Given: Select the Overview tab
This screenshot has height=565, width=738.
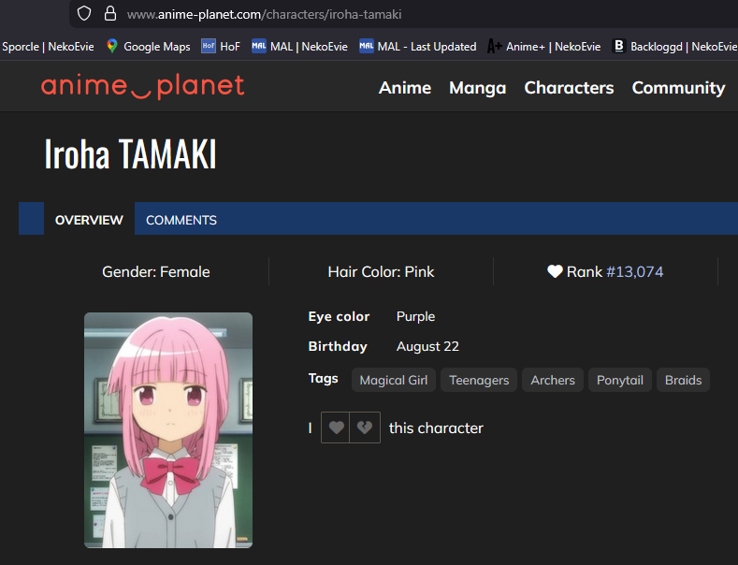Looking at the screenshot, I should pyautogui.click(x=89, y=220).
